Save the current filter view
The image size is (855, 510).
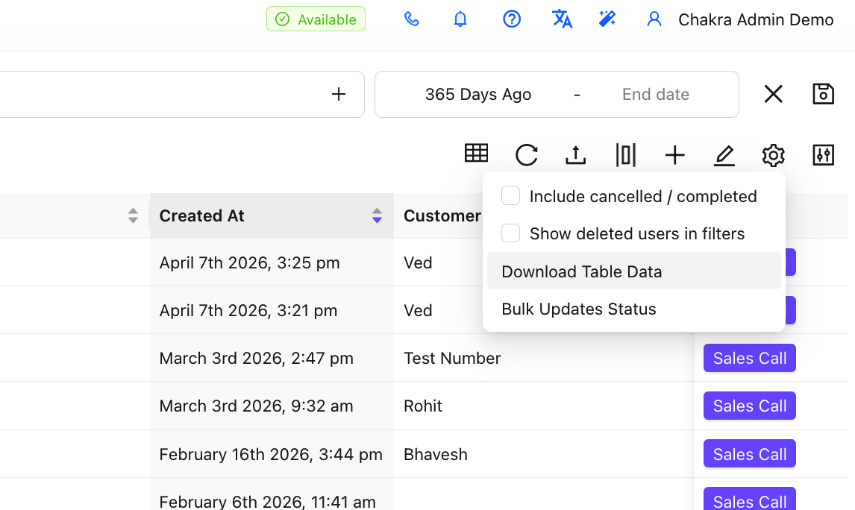pyautogui.click(x=823, y=94)
